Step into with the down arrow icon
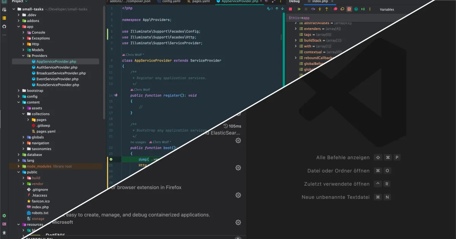This screenshot has height=239, width=456. tap(320, 9)
